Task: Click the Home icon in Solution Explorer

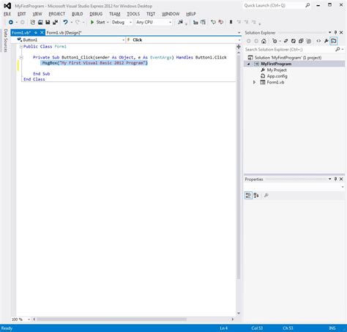Action: point(264,41)
